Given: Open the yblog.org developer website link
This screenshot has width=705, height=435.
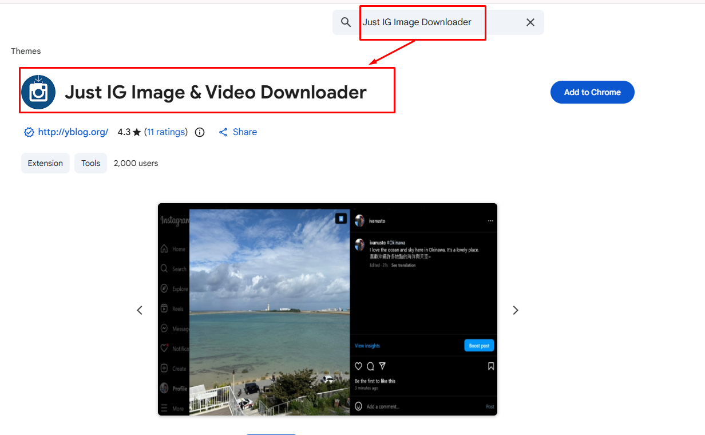Looking at the screenshot, I should [x=73, y=132].
